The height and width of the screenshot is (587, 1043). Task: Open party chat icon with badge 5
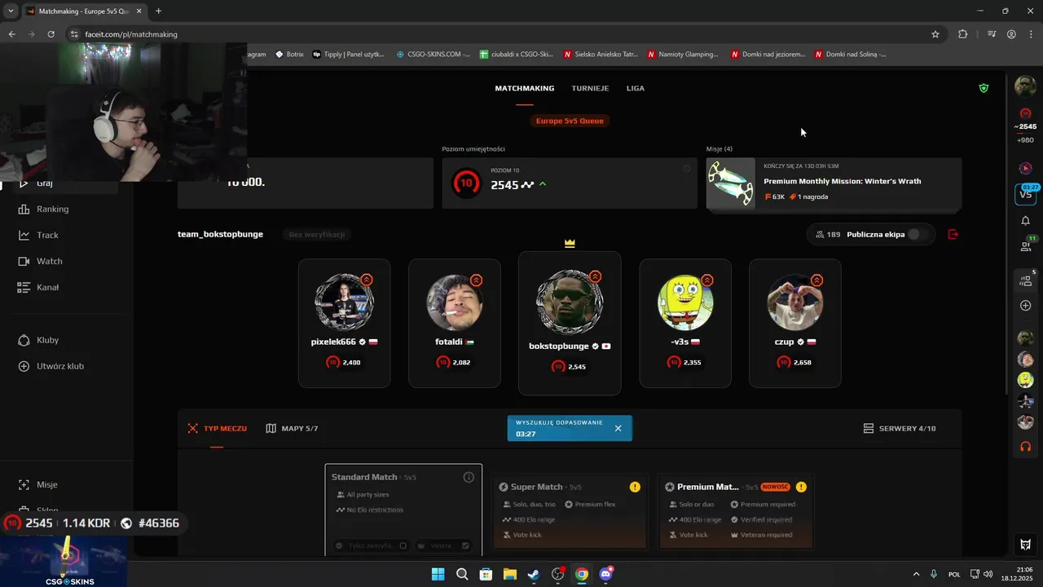click(1026, 280)
